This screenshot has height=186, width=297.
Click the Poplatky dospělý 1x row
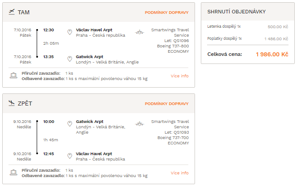pyautogui.click(x=248, y=38)
